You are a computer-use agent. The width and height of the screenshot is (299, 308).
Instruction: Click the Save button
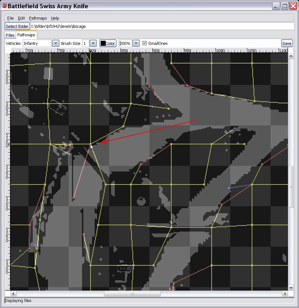287,43
